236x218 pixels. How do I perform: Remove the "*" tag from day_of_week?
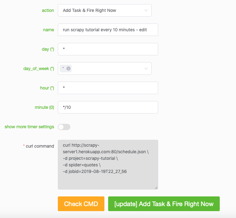[x=68, y=68]
